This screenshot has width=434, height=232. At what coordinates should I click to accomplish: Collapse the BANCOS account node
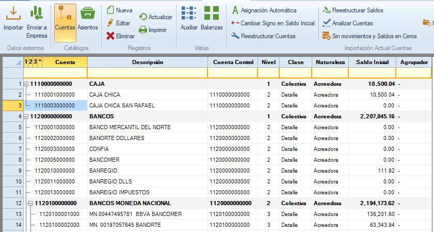[26, 117]
